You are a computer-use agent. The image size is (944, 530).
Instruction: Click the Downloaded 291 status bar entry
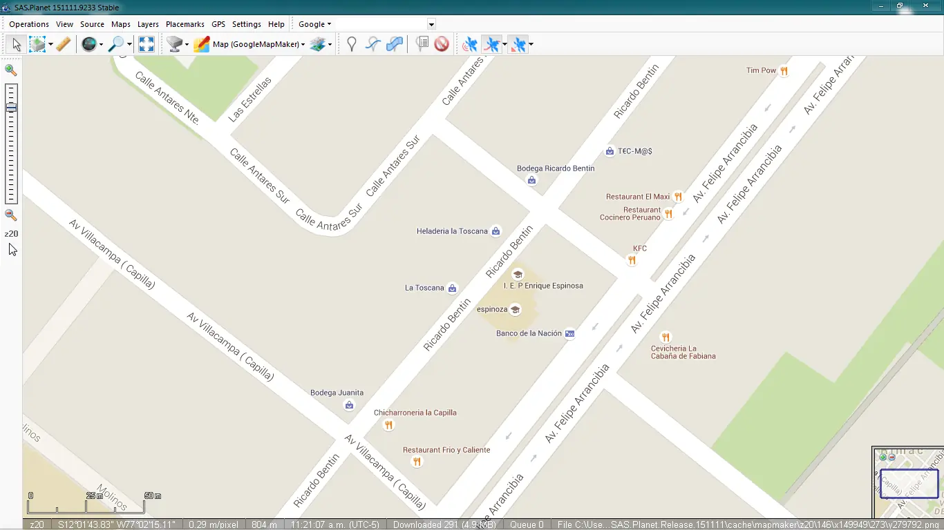(444, 524)
